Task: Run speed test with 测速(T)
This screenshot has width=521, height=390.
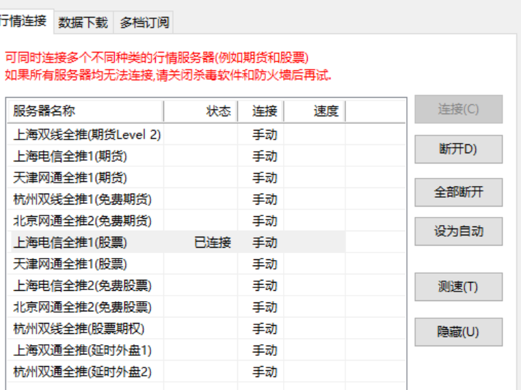Action: coord(459,287)
